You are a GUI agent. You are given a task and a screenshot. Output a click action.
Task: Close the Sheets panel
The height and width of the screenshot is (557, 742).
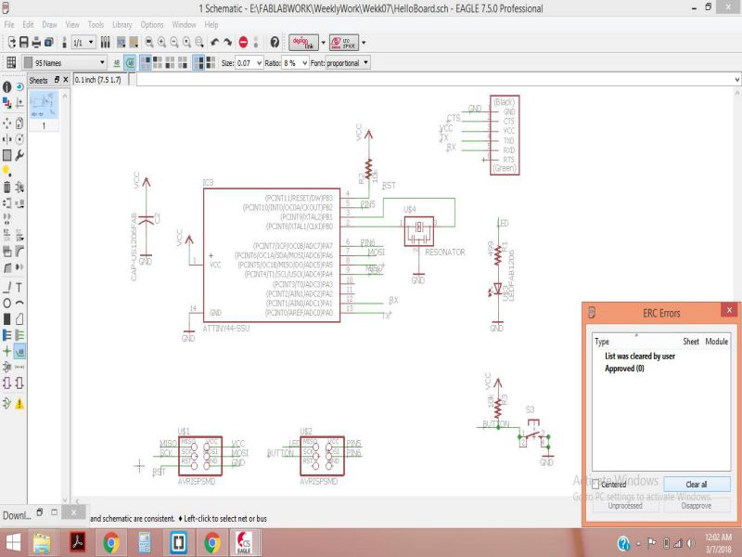point(65,80)
